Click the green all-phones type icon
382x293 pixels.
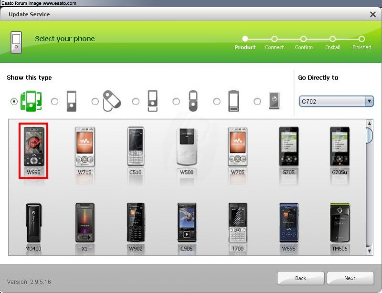31,101
